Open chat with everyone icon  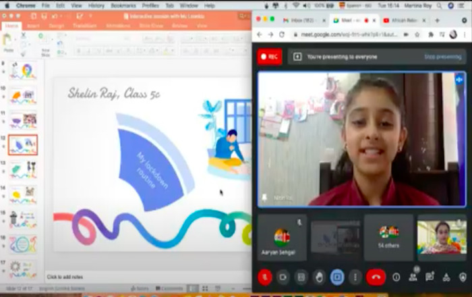[430, 277]
